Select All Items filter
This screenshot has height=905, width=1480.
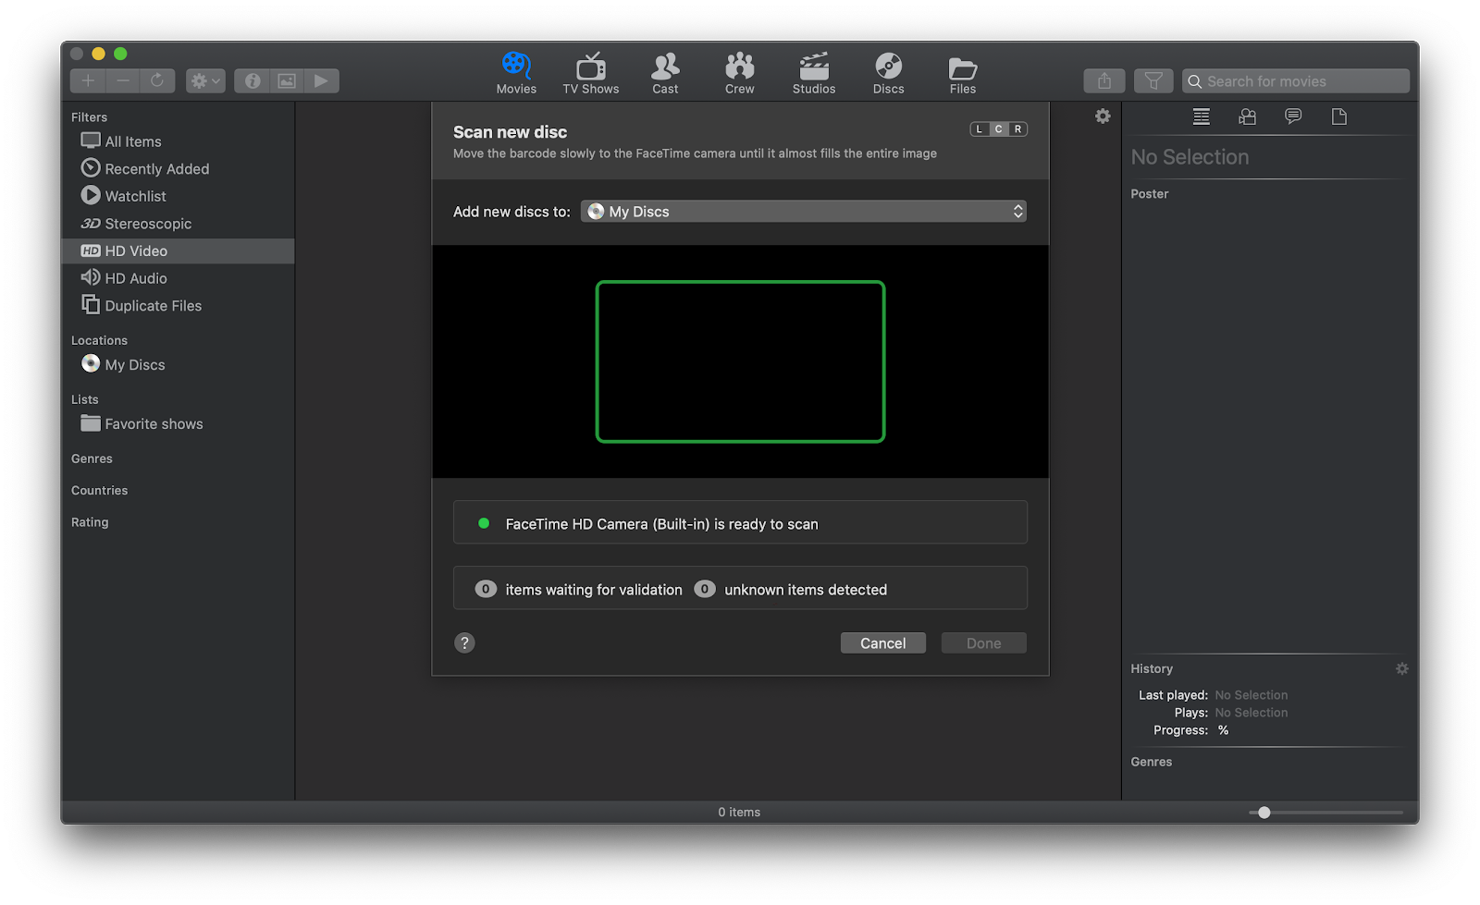(178, 141)
